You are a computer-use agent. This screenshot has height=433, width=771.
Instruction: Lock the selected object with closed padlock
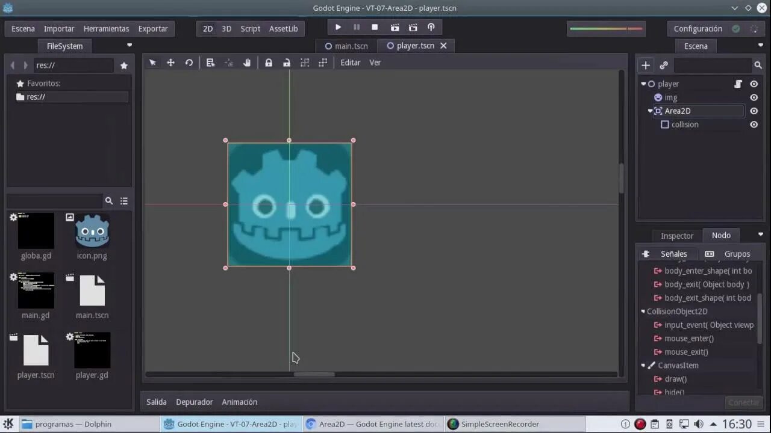point(269,63)
